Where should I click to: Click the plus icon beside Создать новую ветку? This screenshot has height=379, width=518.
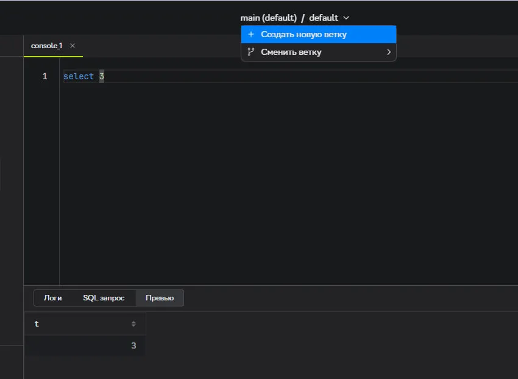[250, 35]
